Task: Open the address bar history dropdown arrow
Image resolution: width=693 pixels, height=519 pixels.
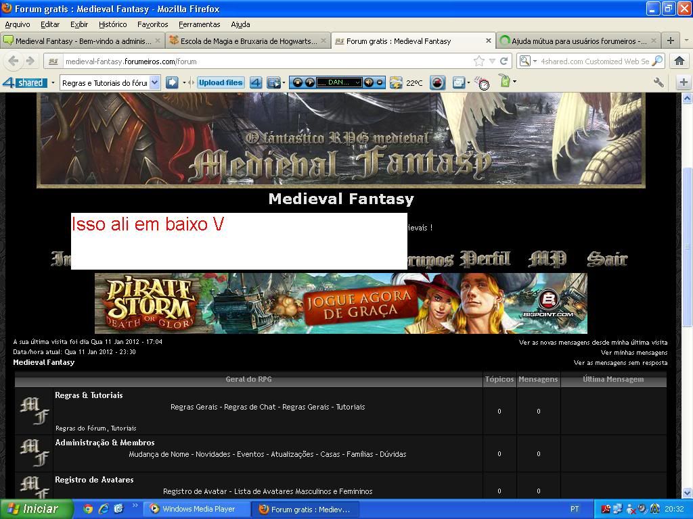Action: click(492, 61)
